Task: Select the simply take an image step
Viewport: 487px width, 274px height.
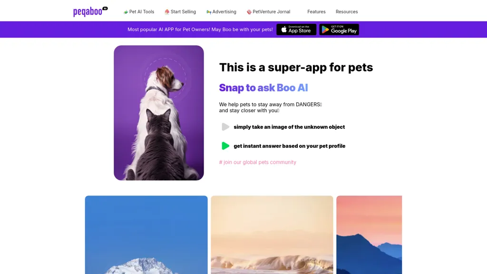Action: pos(289,127)
